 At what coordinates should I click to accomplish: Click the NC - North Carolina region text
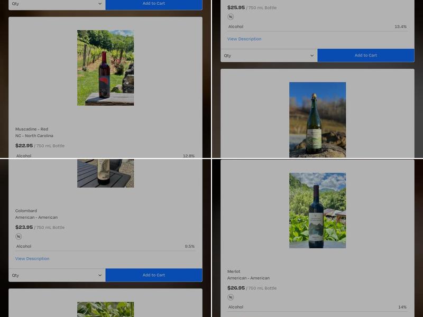coord(34,136)
